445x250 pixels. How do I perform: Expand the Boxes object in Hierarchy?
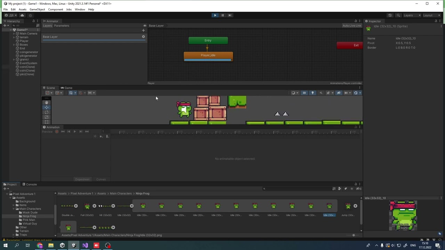pyautogui.click(x=14, y=45)
